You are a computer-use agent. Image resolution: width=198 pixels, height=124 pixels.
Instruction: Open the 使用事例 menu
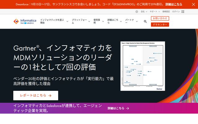pyautogui.click(x=97, y=21)
